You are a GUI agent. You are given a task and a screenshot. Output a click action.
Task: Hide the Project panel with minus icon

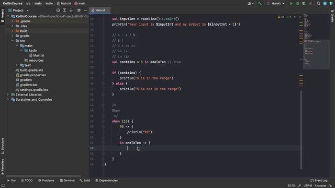85,10
